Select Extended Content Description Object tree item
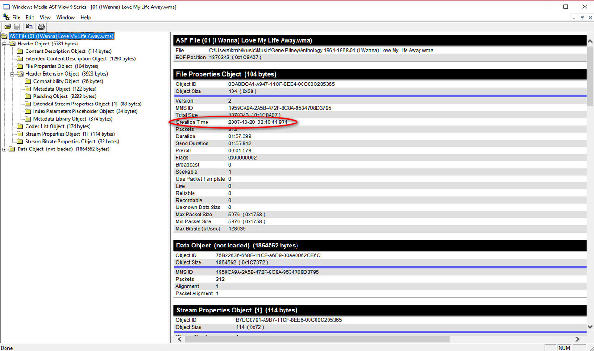594x351 pixels. (80, 59)
